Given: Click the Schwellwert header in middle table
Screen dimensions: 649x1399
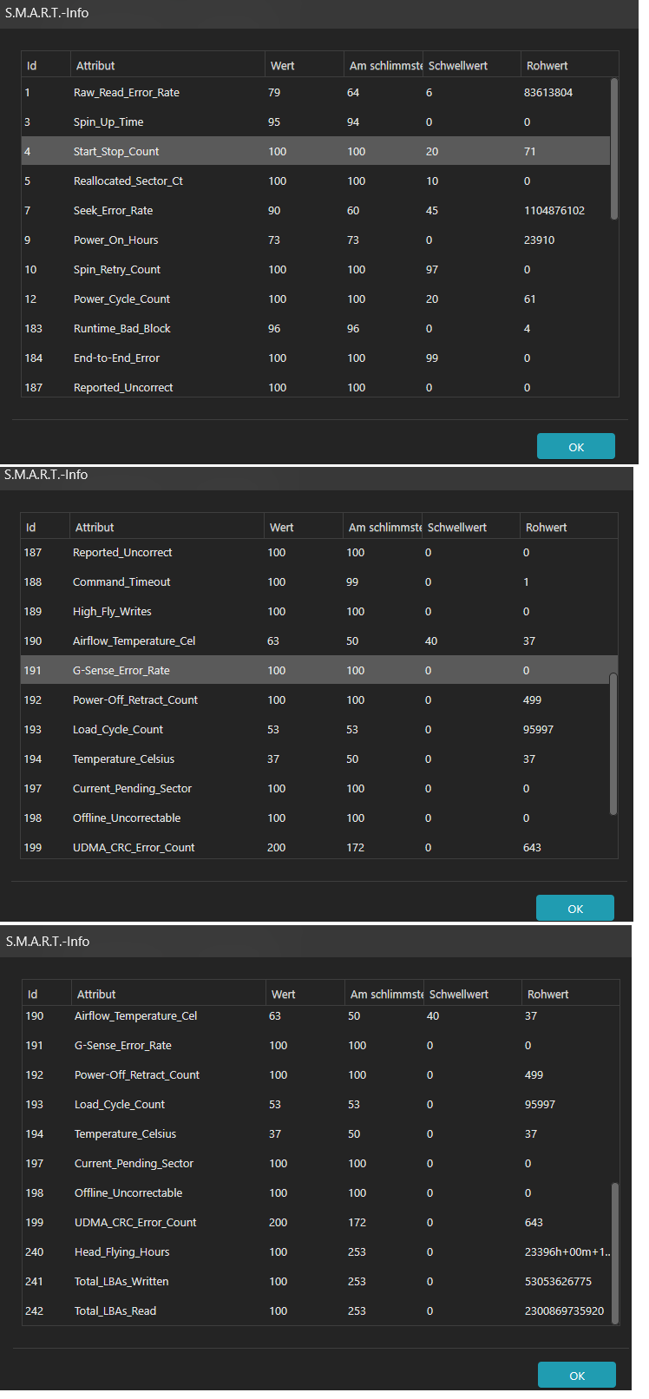Looking at the screenshot, I should 471,527.
